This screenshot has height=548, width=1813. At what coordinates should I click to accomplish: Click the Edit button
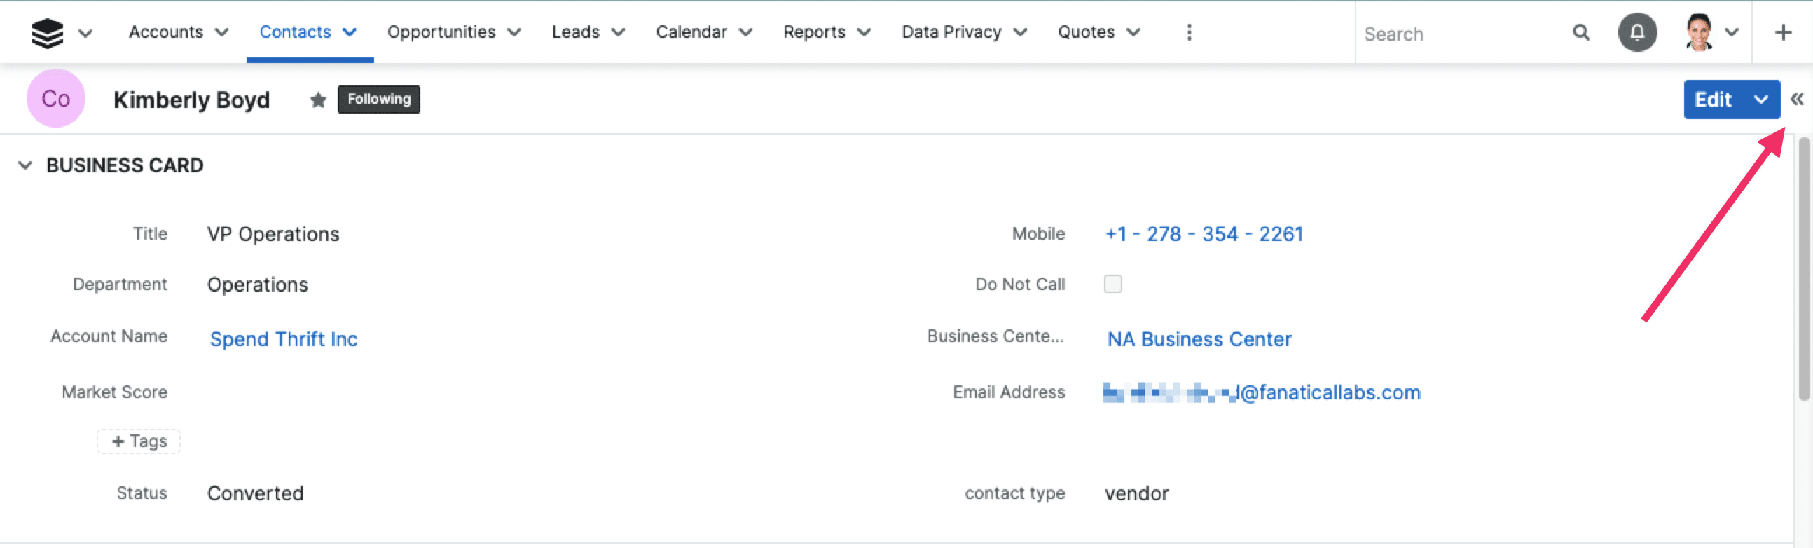pyautogui.click(x=1712, y=100)
